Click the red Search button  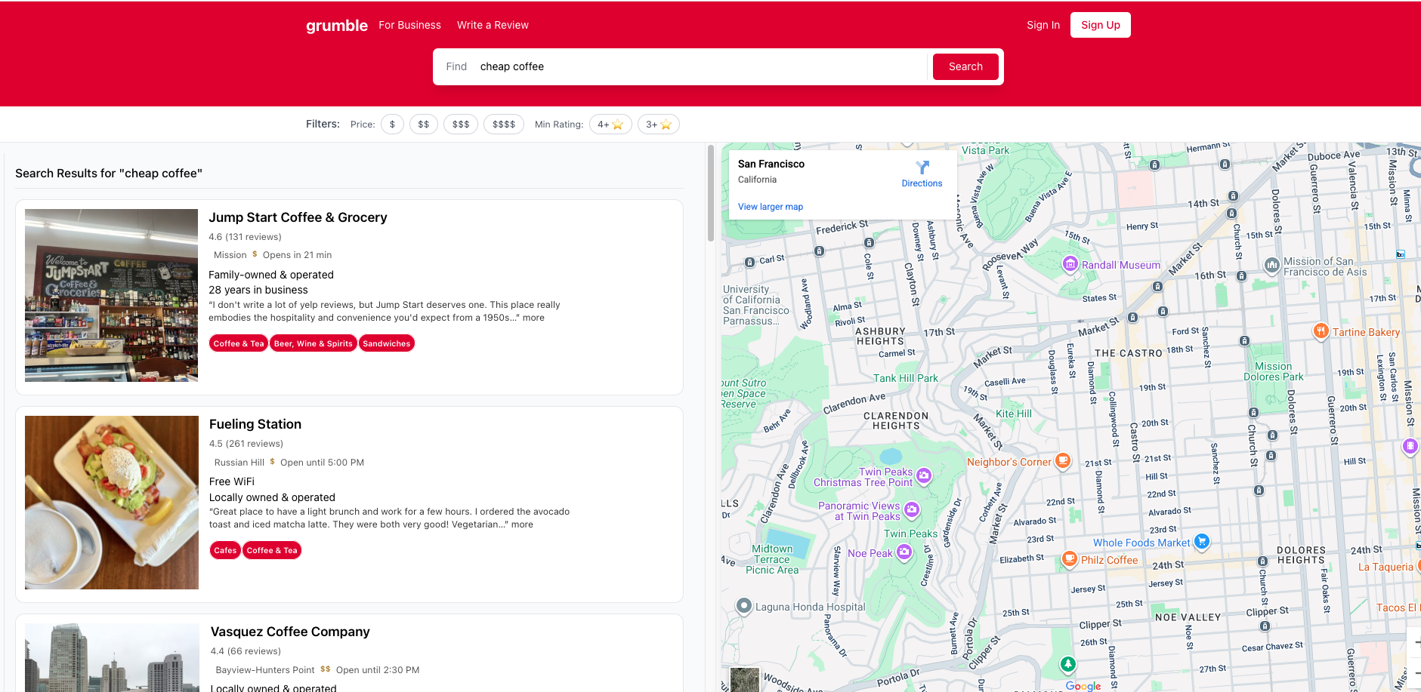click(965, 66)
